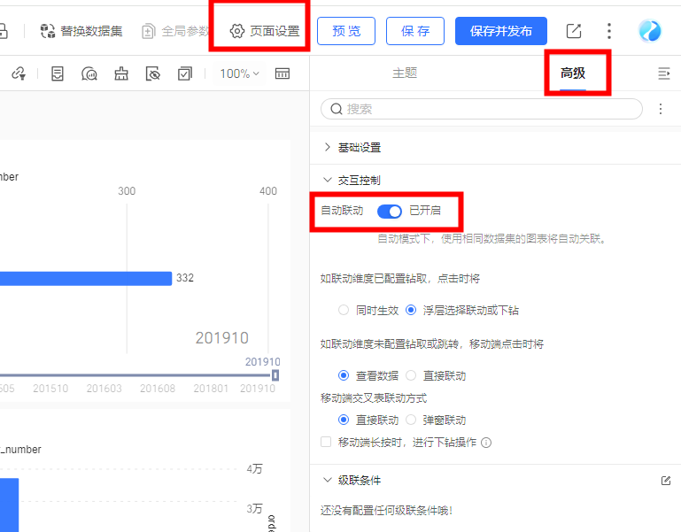Click the user avatar icon

[650, 31]
